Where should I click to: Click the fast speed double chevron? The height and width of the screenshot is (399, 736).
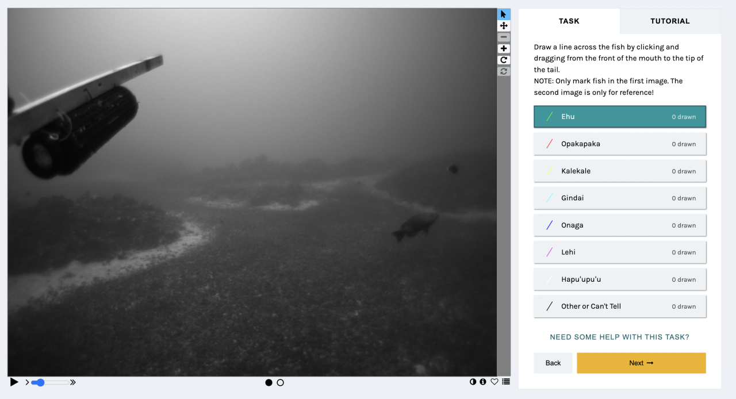[73, 382]
